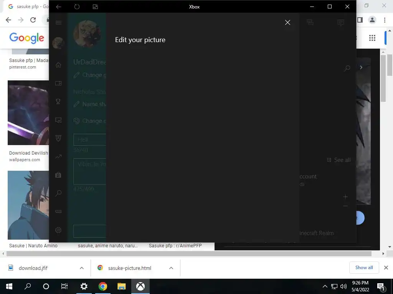Open Game captures icon in Xbox sidebar
This screenshot has width=393, height=294.
(58, 120)
